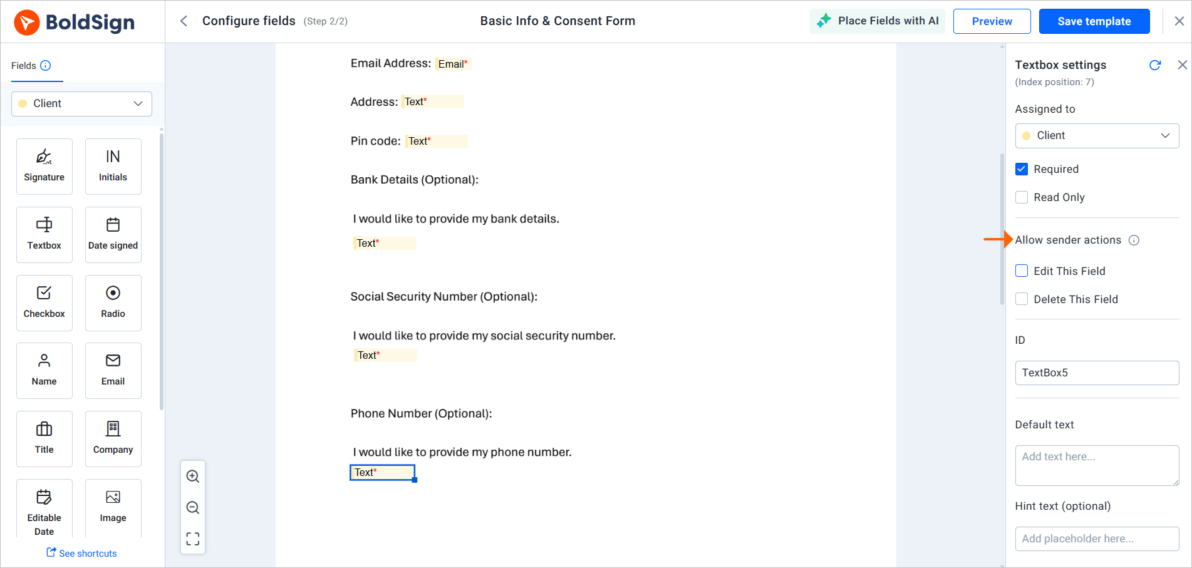1192x568 pixels.
Task: Reset textbox settings with refresh icon
Action: tap(1155, 65)
